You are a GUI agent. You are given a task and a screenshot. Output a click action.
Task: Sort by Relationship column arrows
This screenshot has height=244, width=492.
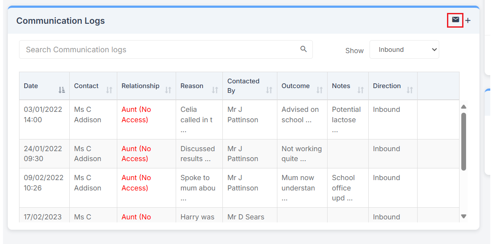pyautogui.click(x=168, y=90)
